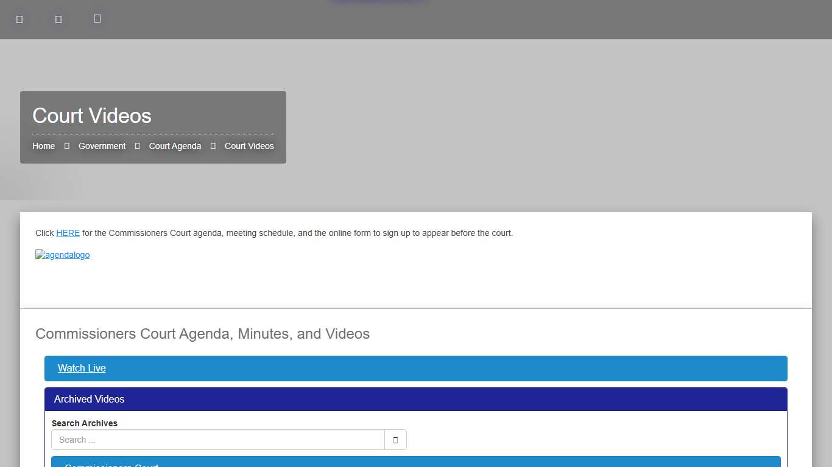Image resolution: width=832 pixels, height=467 pixels.
Task: Click the large Court Videos page title
Action: click(x=92, y=116)
